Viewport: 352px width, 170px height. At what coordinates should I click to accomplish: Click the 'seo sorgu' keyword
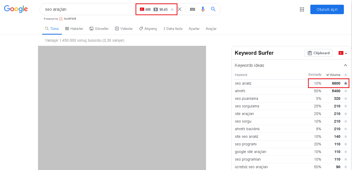click(243, 121)
